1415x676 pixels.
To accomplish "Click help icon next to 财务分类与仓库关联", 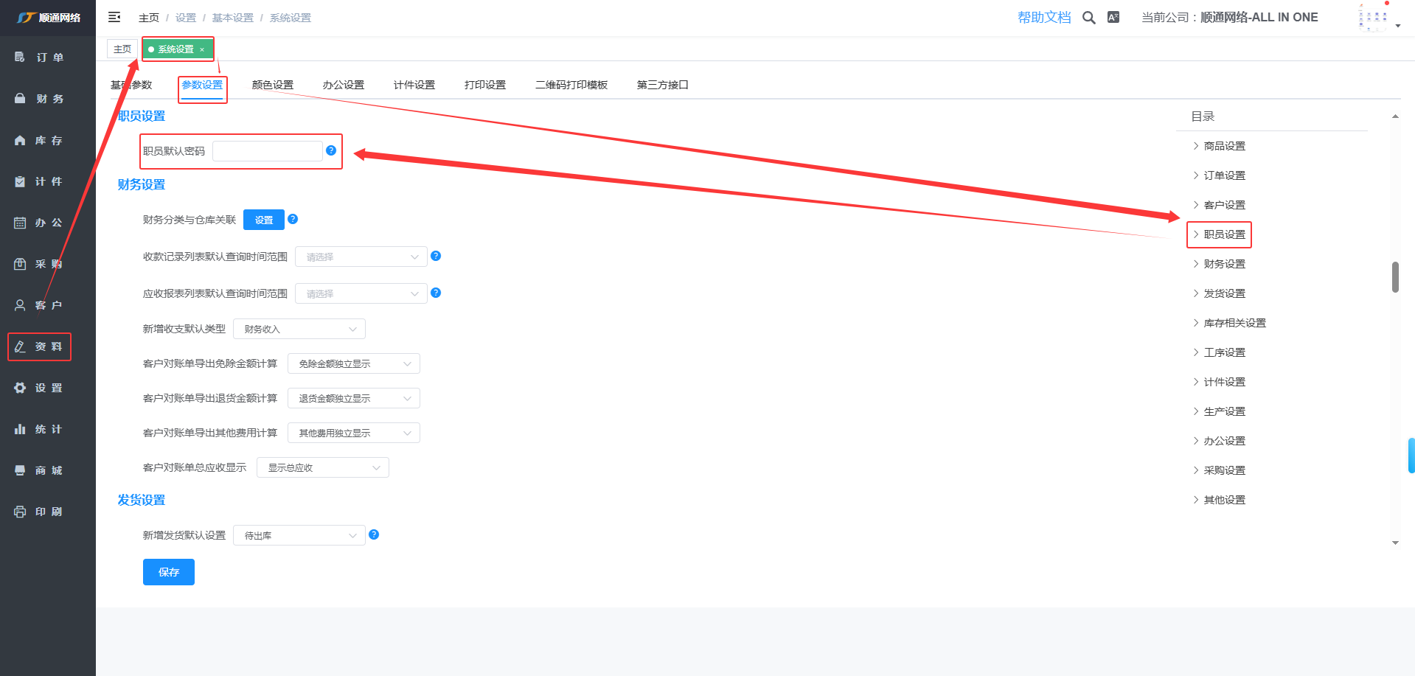I will (293, 219).
